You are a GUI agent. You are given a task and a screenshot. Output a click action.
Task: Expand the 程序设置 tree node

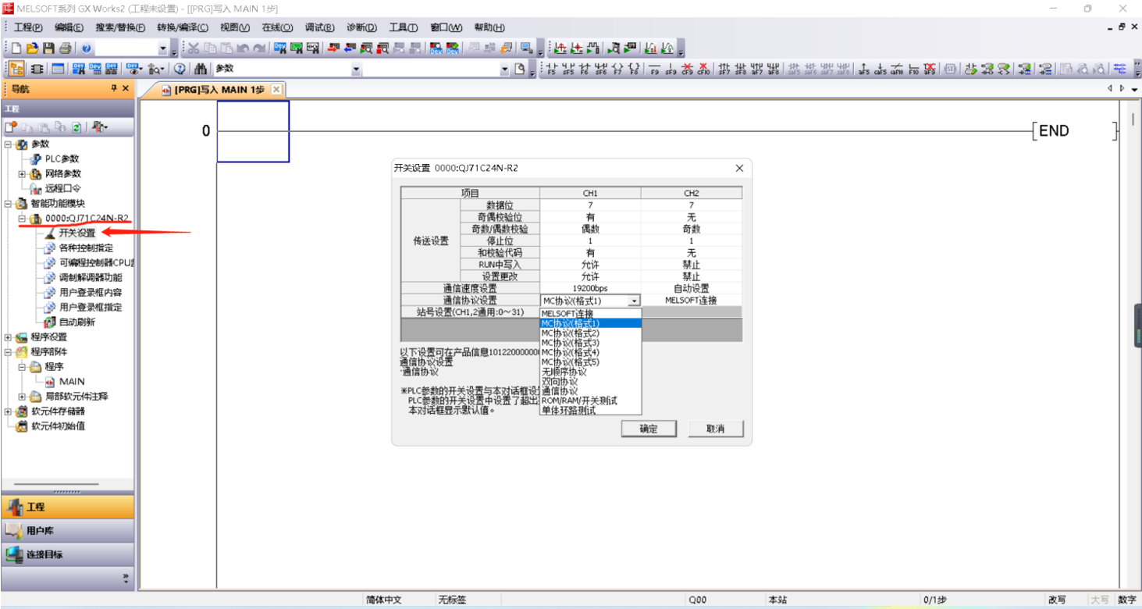(8, 337)
